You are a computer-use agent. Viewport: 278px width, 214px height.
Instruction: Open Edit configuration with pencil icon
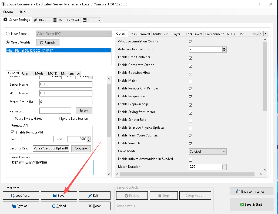95,196
